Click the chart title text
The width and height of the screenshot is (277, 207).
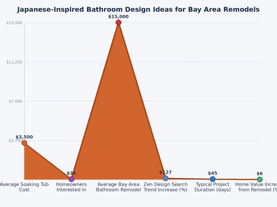click(x=138, y=10)
